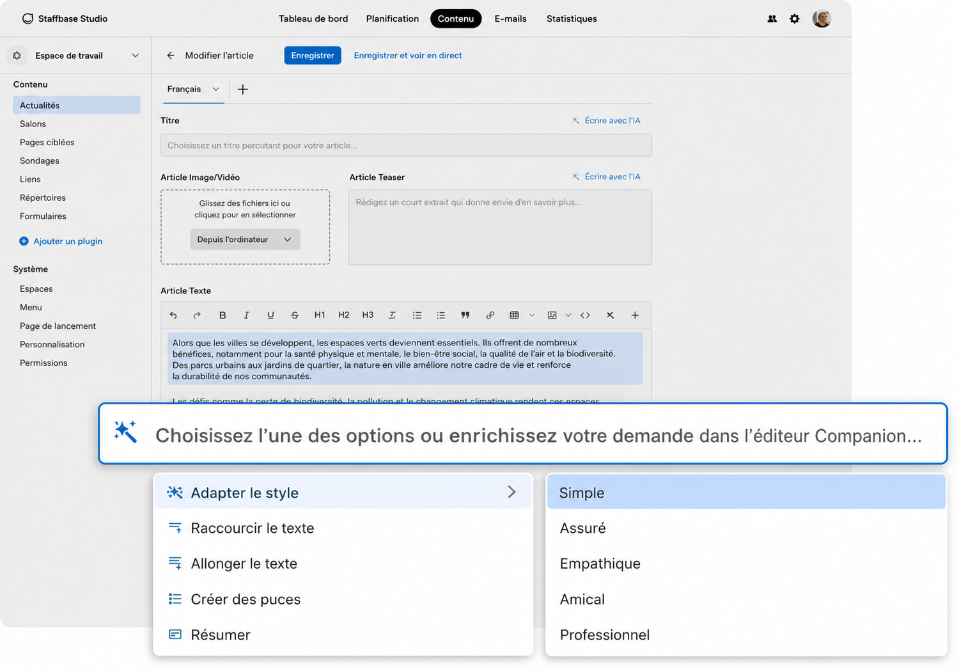Switch to the Statistiques tab
959x671 pixels.
(x=572, y=19)
